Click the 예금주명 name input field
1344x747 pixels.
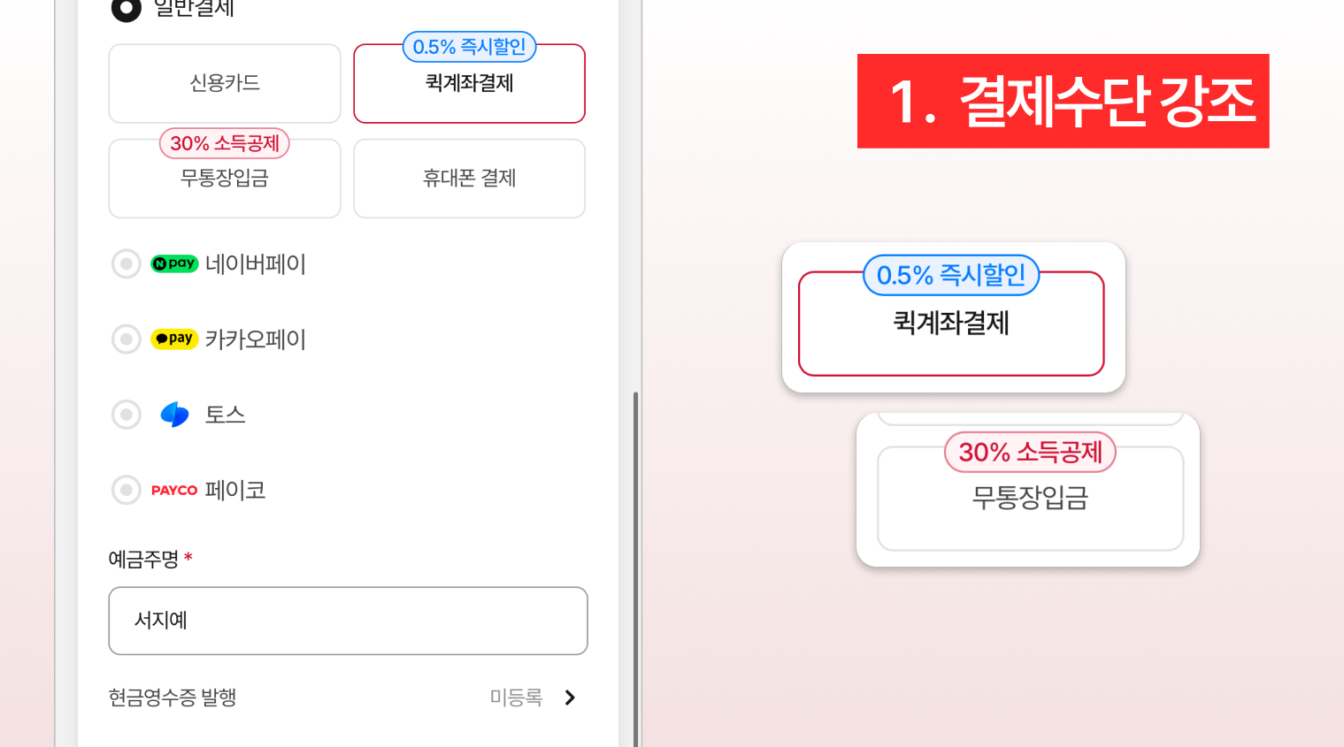[x=348, y=621]
